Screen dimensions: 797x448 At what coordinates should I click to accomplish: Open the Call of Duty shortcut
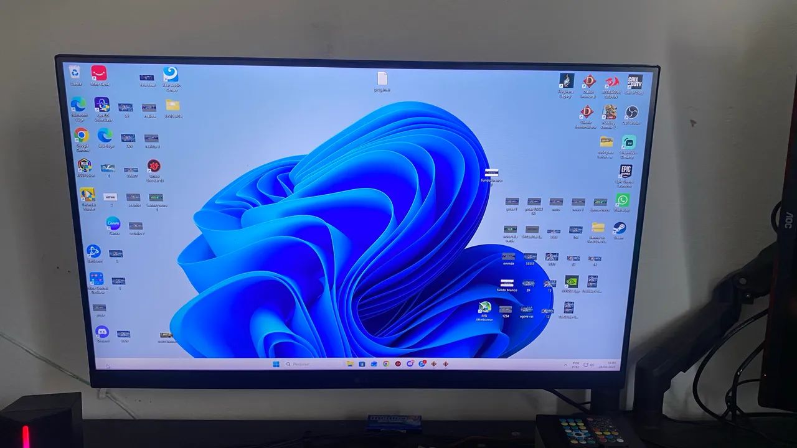point(634,83)
